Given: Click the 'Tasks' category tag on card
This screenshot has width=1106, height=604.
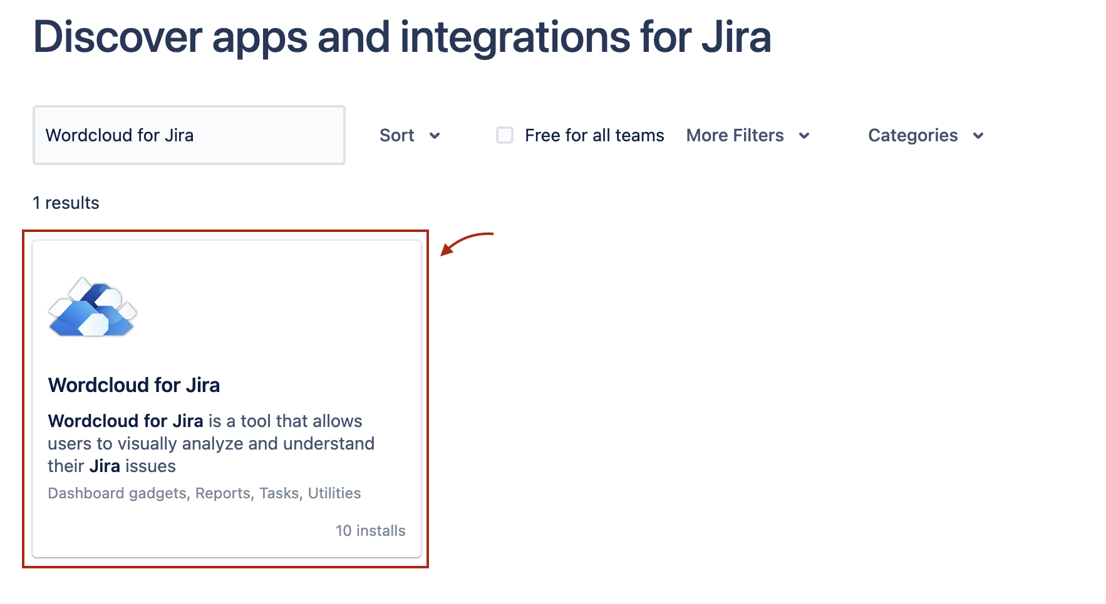Looking at the screenshot, I should pyautogui.click(x=279, y=493).
